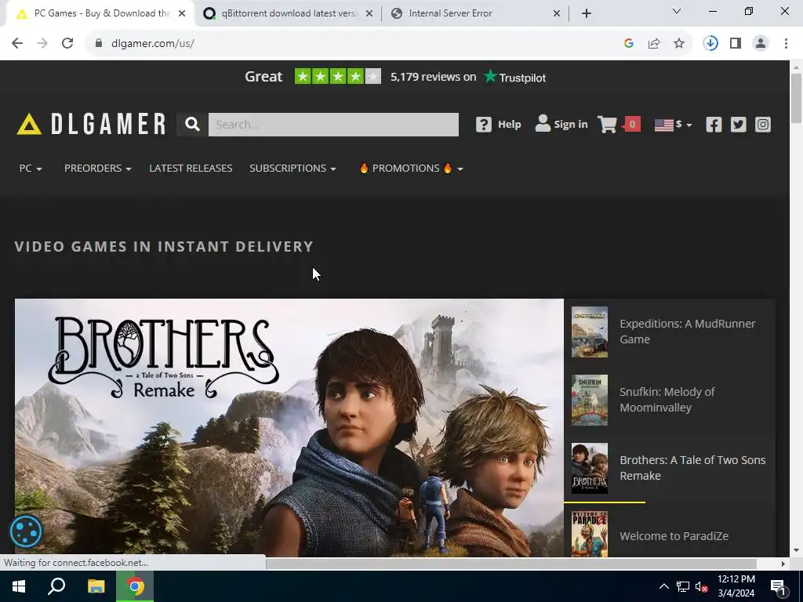
Task: Open the US dollar currency dropdown
Action: tap(674, 125)
